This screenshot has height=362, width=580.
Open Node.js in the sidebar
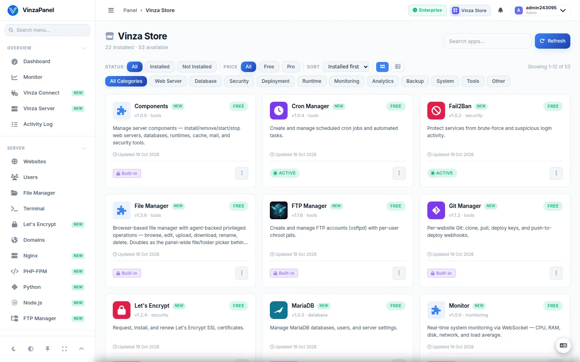pyautogui.click(x=48, y=303)
